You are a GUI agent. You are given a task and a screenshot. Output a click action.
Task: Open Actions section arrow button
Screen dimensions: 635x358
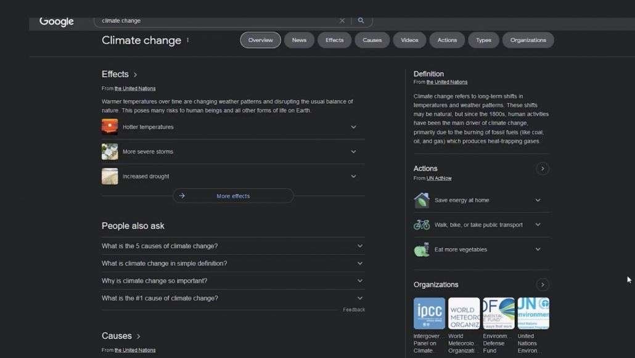[543, 169]
